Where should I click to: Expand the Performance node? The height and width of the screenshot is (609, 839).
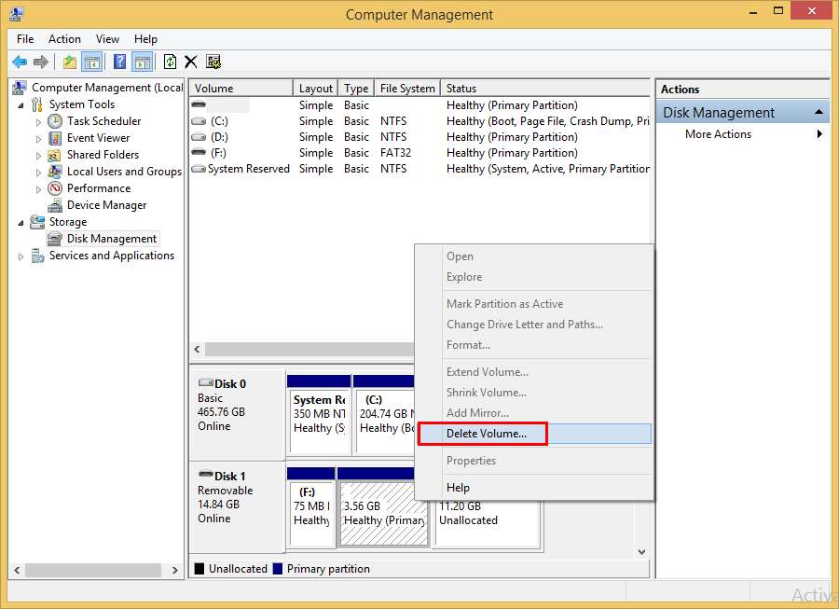(38, 189)
